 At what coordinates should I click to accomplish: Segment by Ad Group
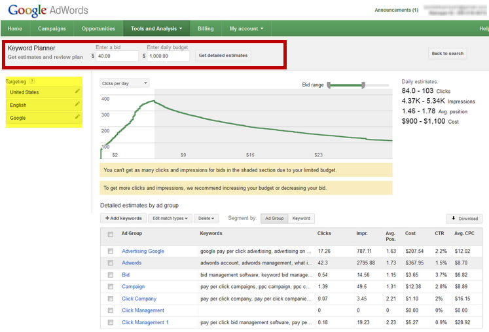(274, 219)
